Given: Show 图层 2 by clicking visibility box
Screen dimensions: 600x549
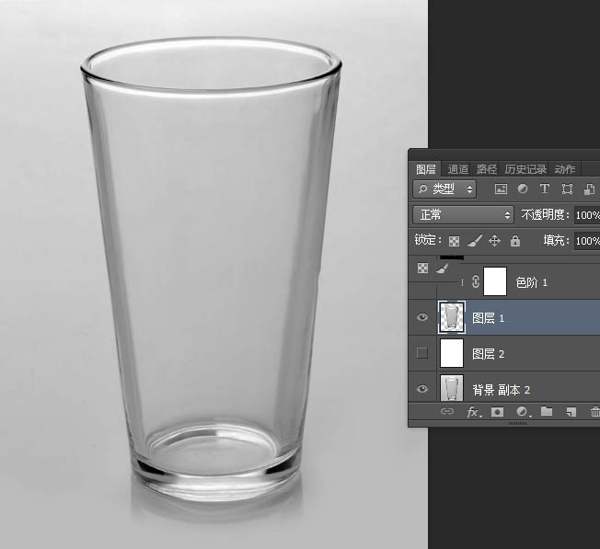Looking at the screenshot, I should (422, 353).
